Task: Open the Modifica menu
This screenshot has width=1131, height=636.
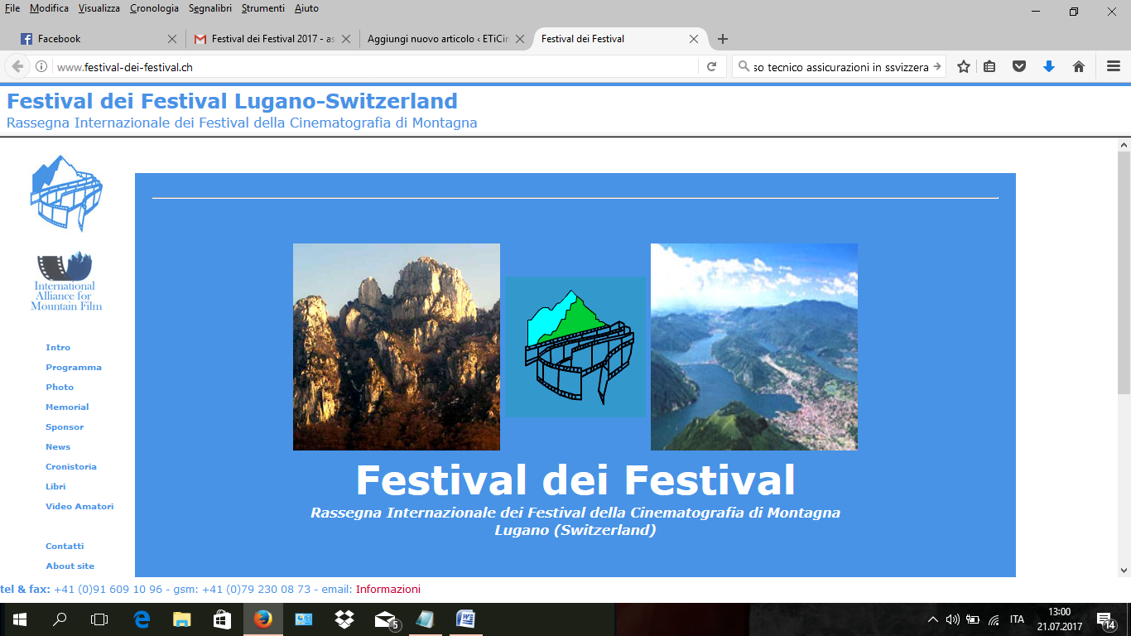Action: point(49,8)
